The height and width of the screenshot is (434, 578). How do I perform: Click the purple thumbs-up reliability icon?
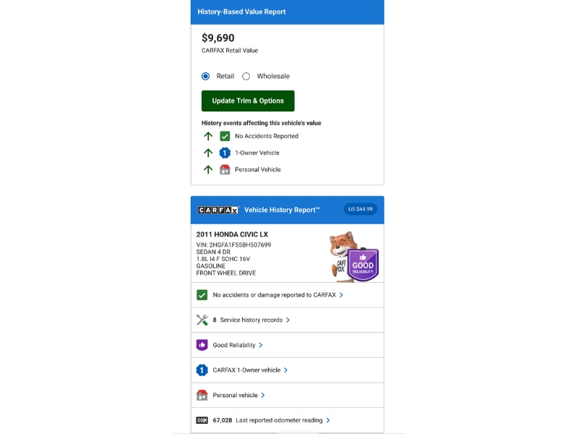(202, 345)
